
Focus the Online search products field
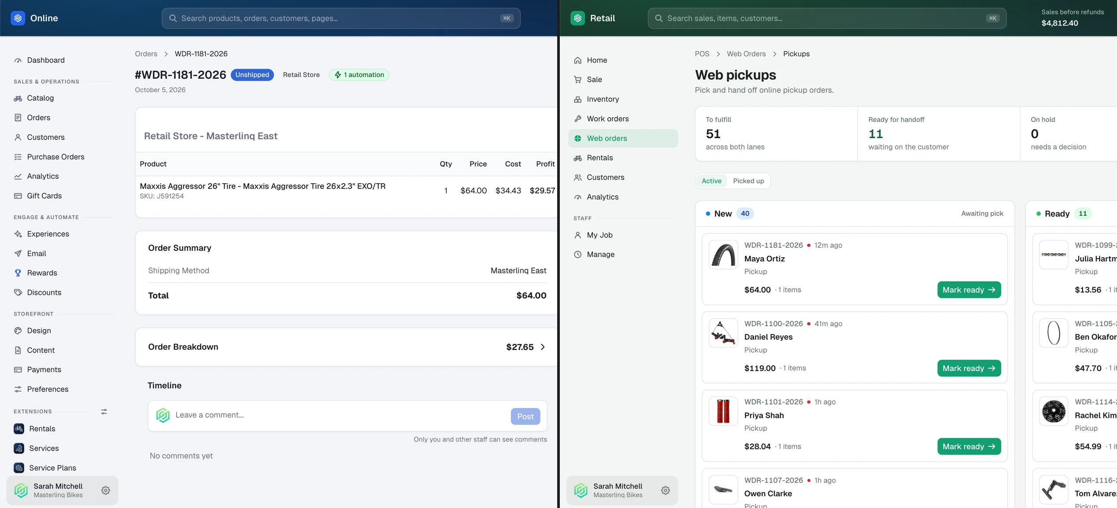[341, 18]
